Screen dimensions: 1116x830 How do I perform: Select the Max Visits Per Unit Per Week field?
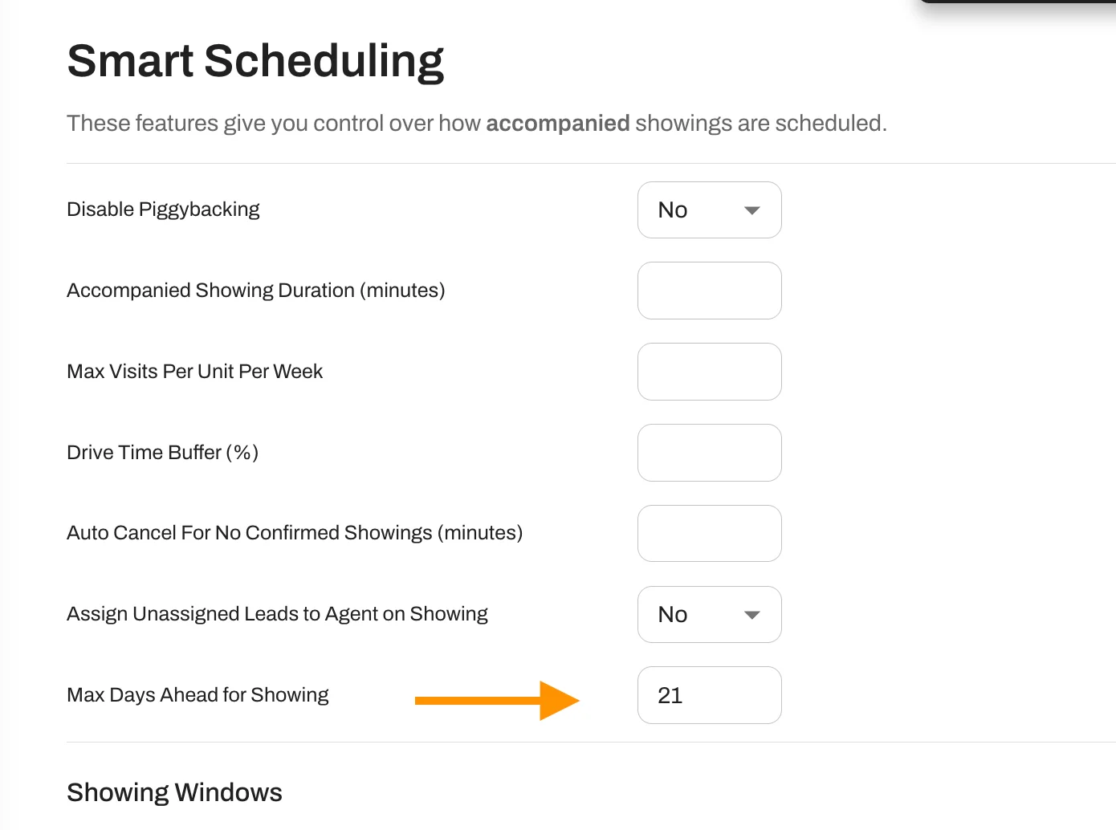point(709,372)
